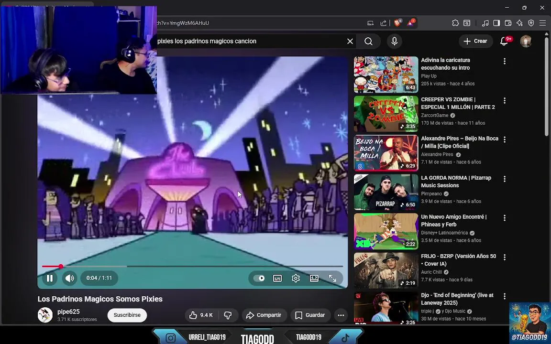Click the pipe625 channel avatar
This screenshot has width=551, height=344.
click(x=45, y=315)
